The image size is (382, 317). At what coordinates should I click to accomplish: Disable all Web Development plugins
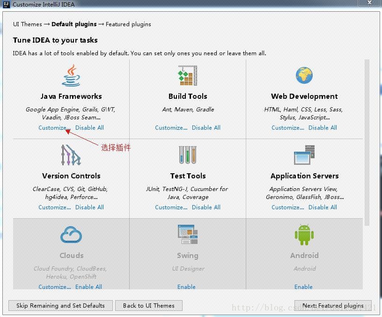click(x=323, y=128)
